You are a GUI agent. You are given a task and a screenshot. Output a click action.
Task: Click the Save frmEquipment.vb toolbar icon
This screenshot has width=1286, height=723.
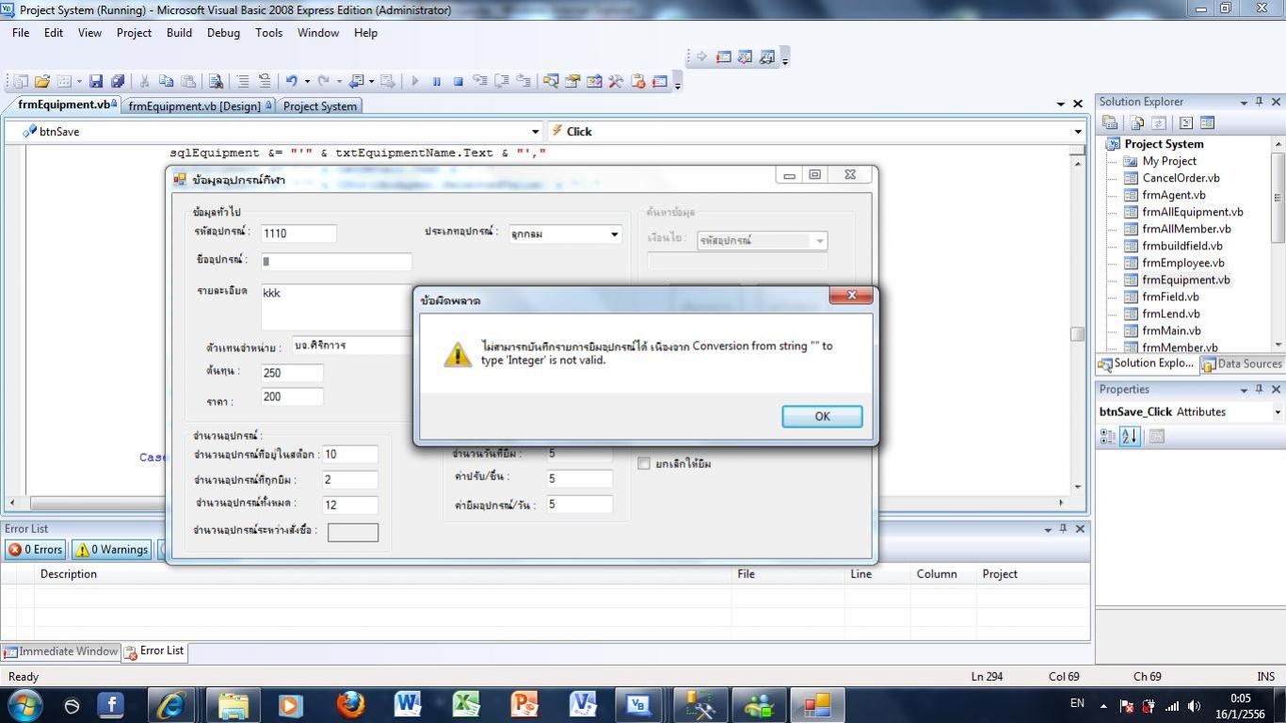click(x=96, y=82)
